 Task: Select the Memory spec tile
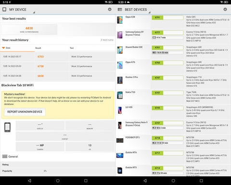(x=90, y=126)
